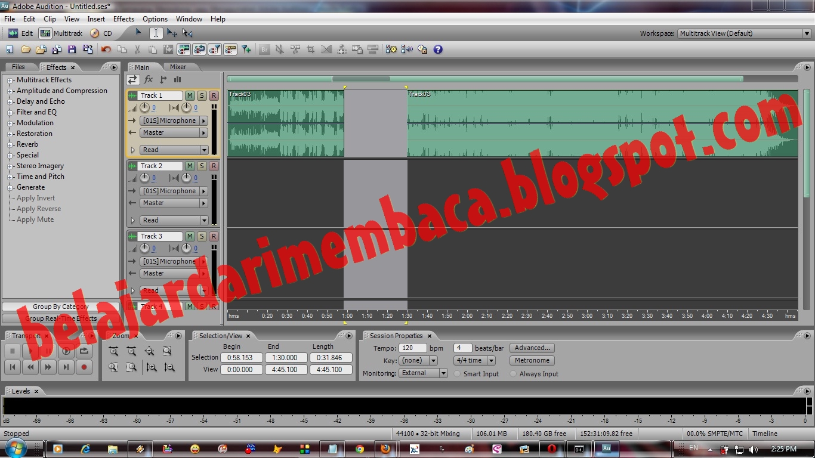The width and height of the screenshot is (815, 458).
Task: Stop playback in Transport panel
Action: pyautogui.click(x=13, y=351)
